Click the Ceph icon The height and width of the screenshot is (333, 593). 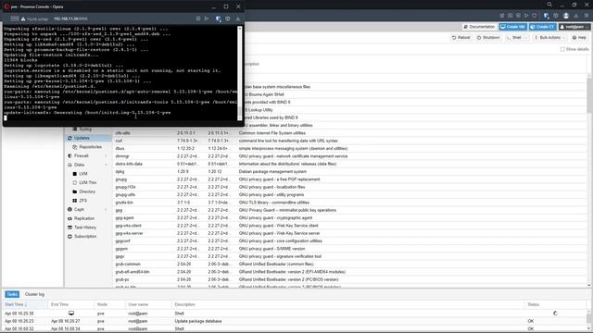tap(69, 210)
